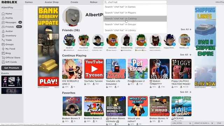Image resolution: width=224 pixels, height=126 pixels.
Task: Open the Friends sidebar icon
Action: pyautogui.click(x=3, y=27)
